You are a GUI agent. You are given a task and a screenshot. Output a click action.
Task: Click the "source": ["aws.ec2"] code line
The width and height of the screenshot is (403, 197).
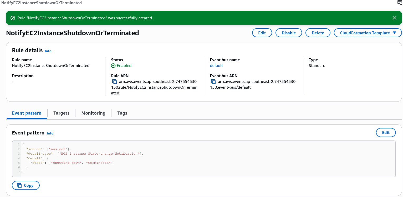tap(49, 149)
